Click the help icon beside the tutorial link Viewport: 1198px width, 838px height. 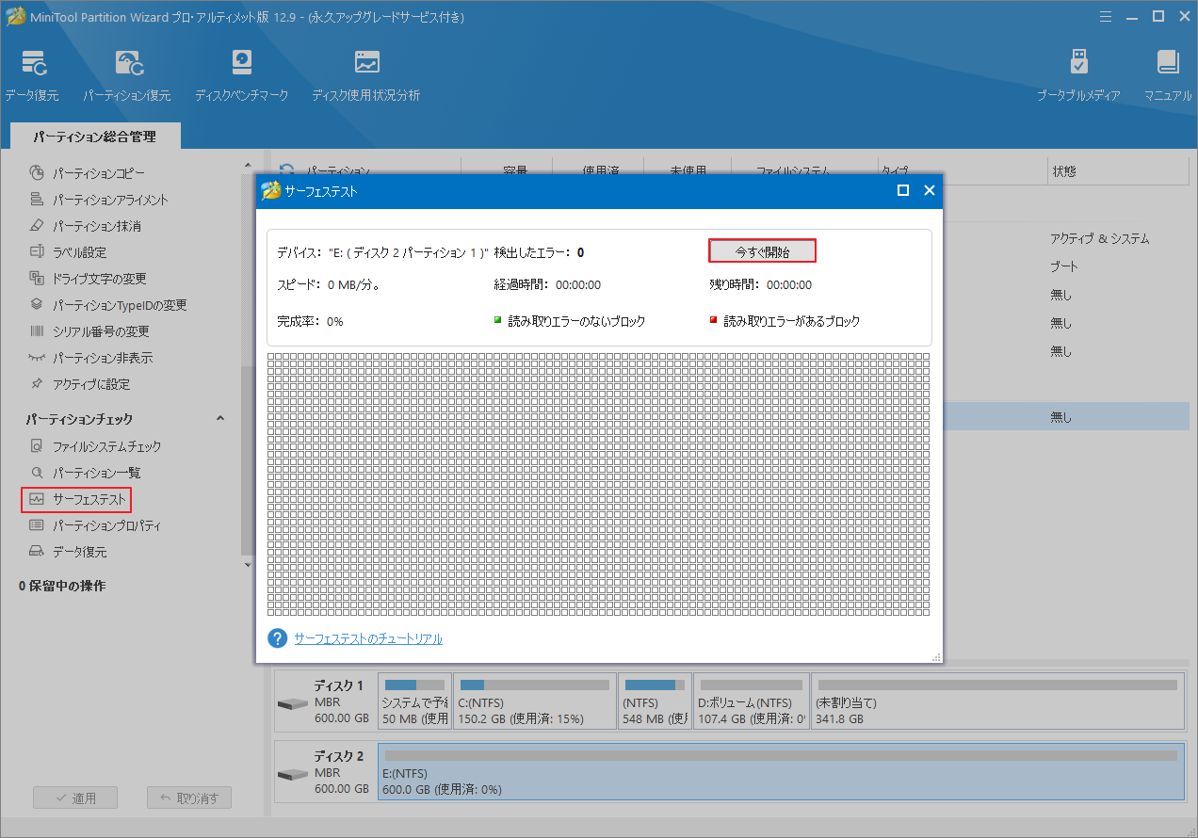[278, 638]
